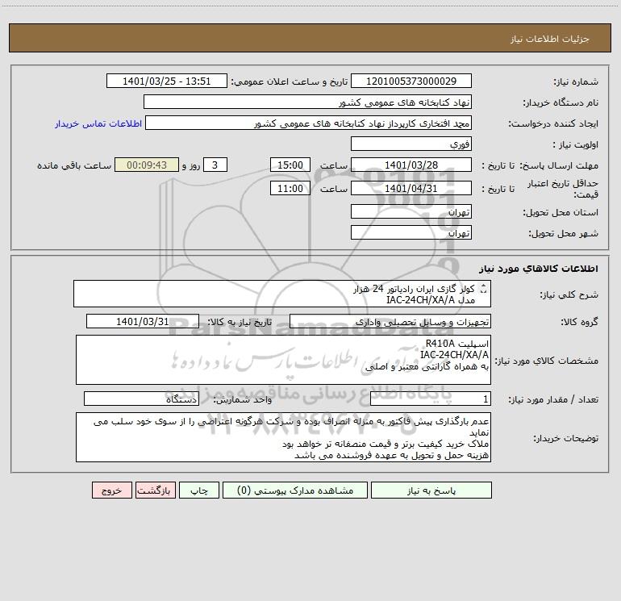Click goods specification box with R410A
This screenshot has height=601, width=621.
click(x=283, y=360)
